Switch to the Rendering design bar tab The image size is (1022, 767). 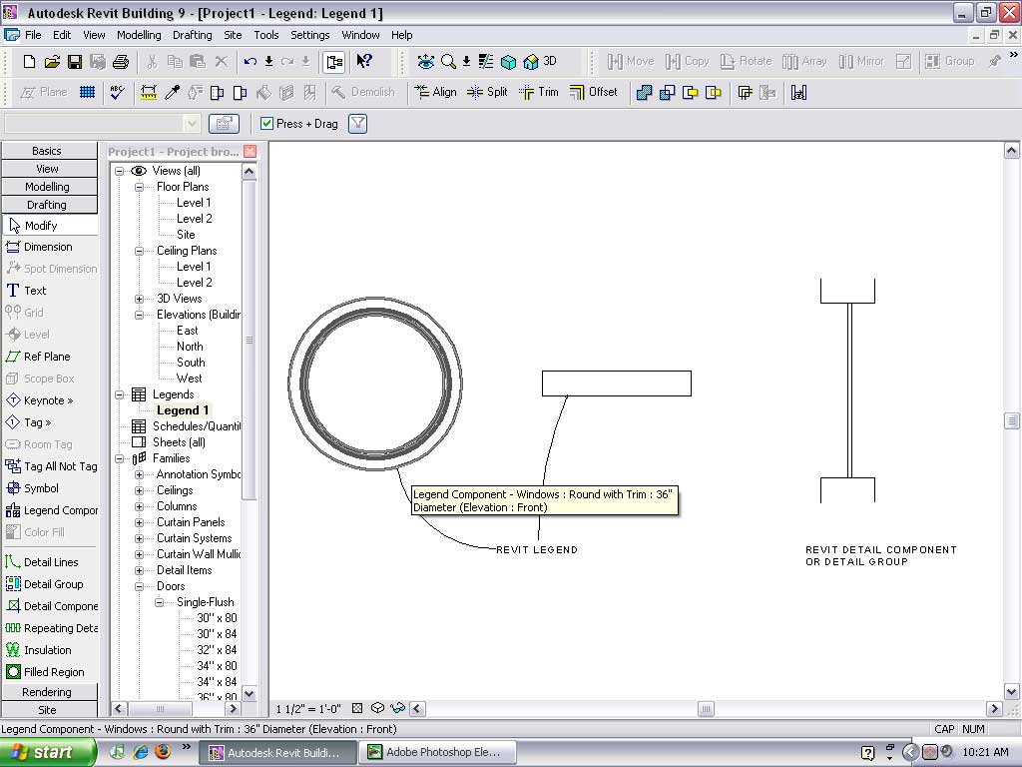[x=48, y=692]
